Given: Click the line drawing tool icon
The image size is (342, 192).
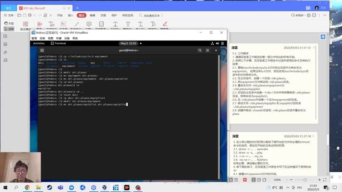Looking at the screenshot, I should tap(77, 24).
